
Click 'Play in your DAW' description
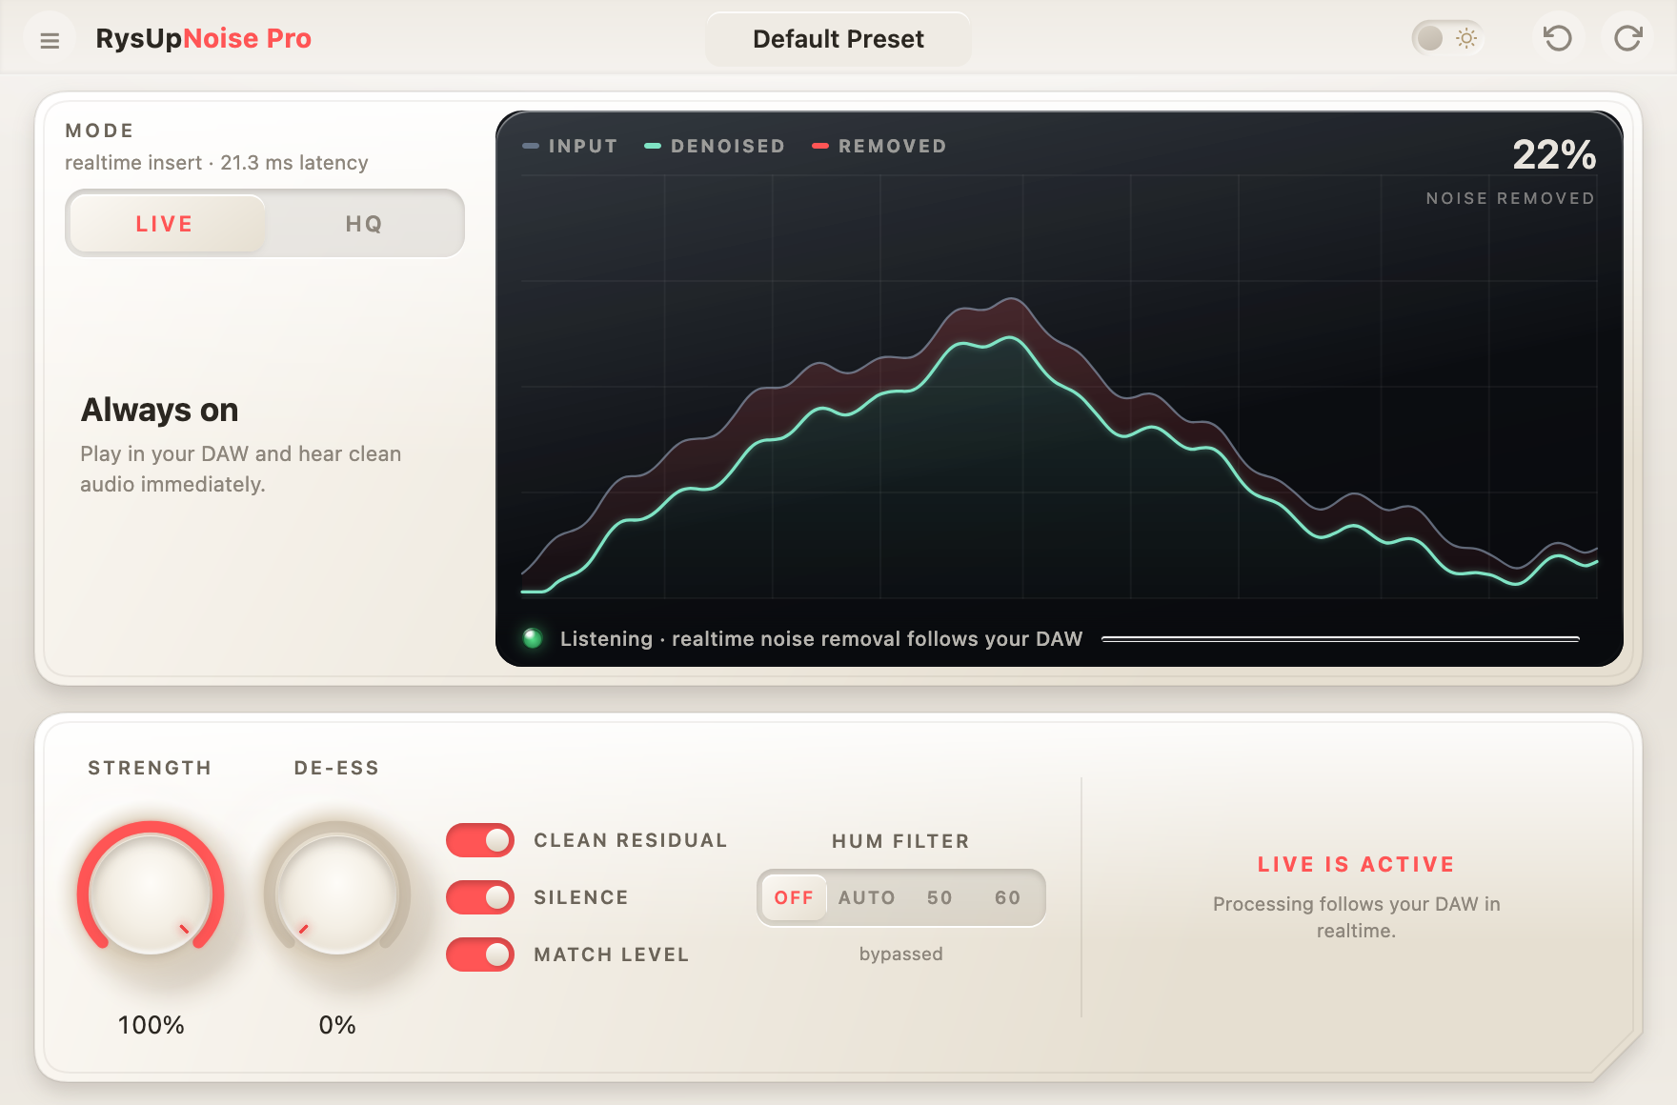pyautogui.click(x=240, y=469)
